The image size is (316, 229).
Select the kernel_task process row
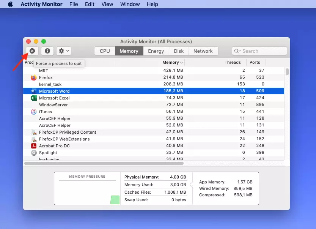154,84
